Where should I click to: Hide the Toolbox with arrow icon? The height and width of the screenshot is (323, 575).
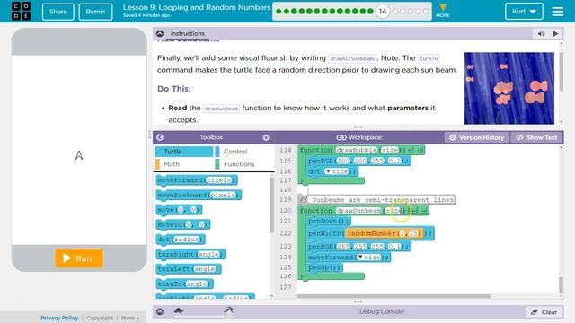click(x=160, y=137)
